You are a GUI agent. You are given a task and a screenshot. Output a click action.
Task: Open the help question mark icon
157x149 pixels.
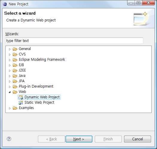click(9, 139)
